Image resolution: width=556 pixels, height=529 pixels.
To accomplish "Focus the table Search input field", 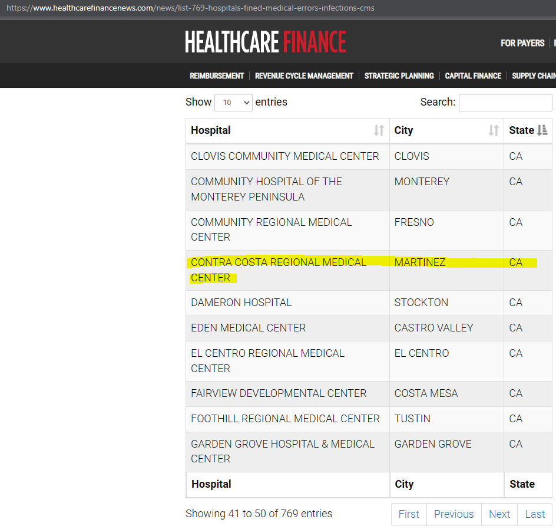I will (505, 103).
